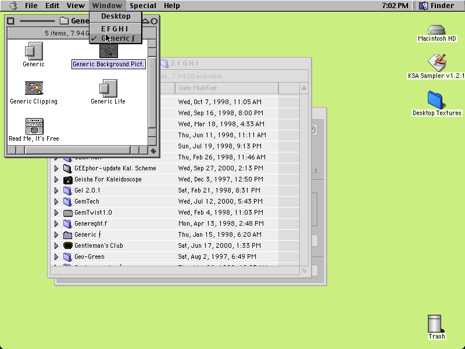Click the Date Modified column header
Image resolution: width=465 pixels, height=349 pixels.
pyautogui.click(x=226, y=88)
